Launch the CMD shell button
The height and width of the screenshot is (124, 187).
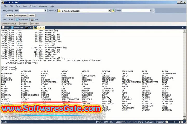pos(34,20)
